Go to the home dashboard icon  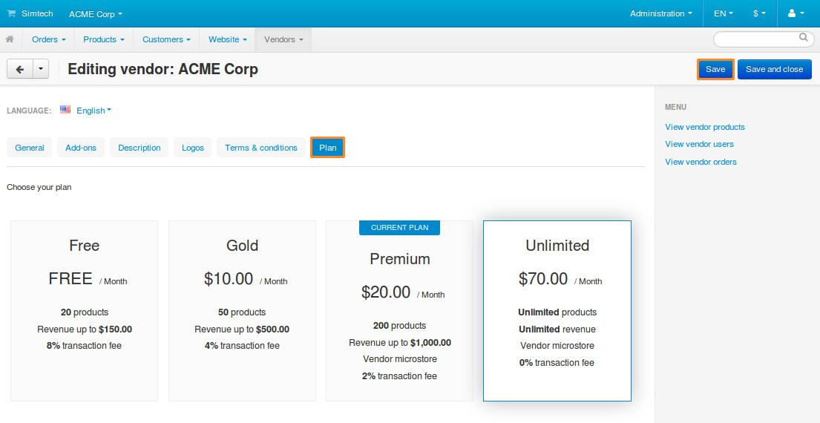pos(10,39)
